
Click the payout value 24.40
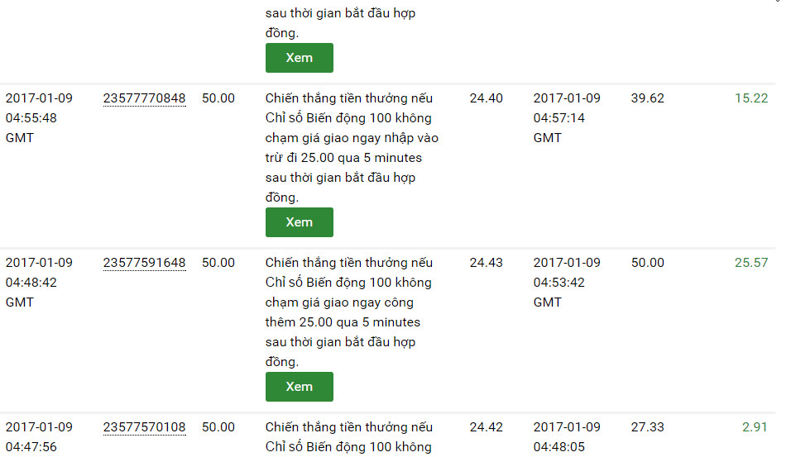(x=486, y=98)
